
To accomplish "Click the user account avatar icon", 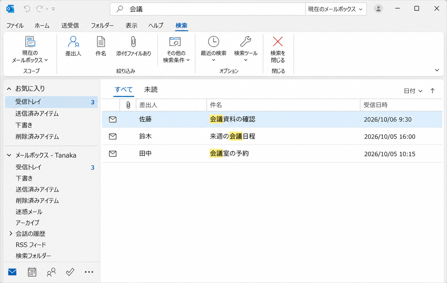I will pyautogui.click(x=378, y=9).
